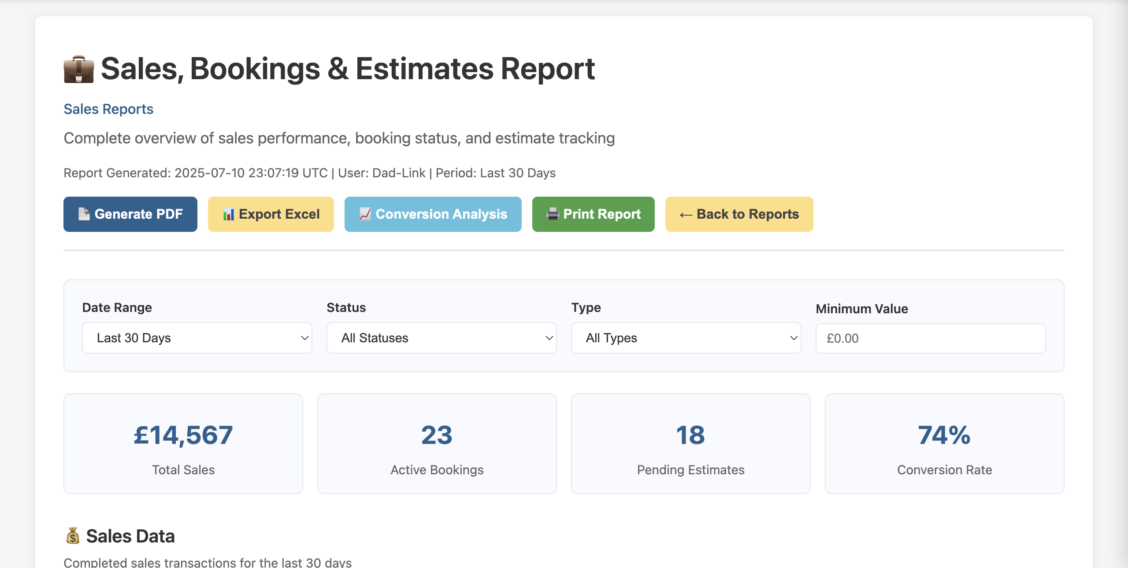This screenshot has height=568, width=1128.
Task: Click the left arrow on Back to Reports
Action: point(686,214)
